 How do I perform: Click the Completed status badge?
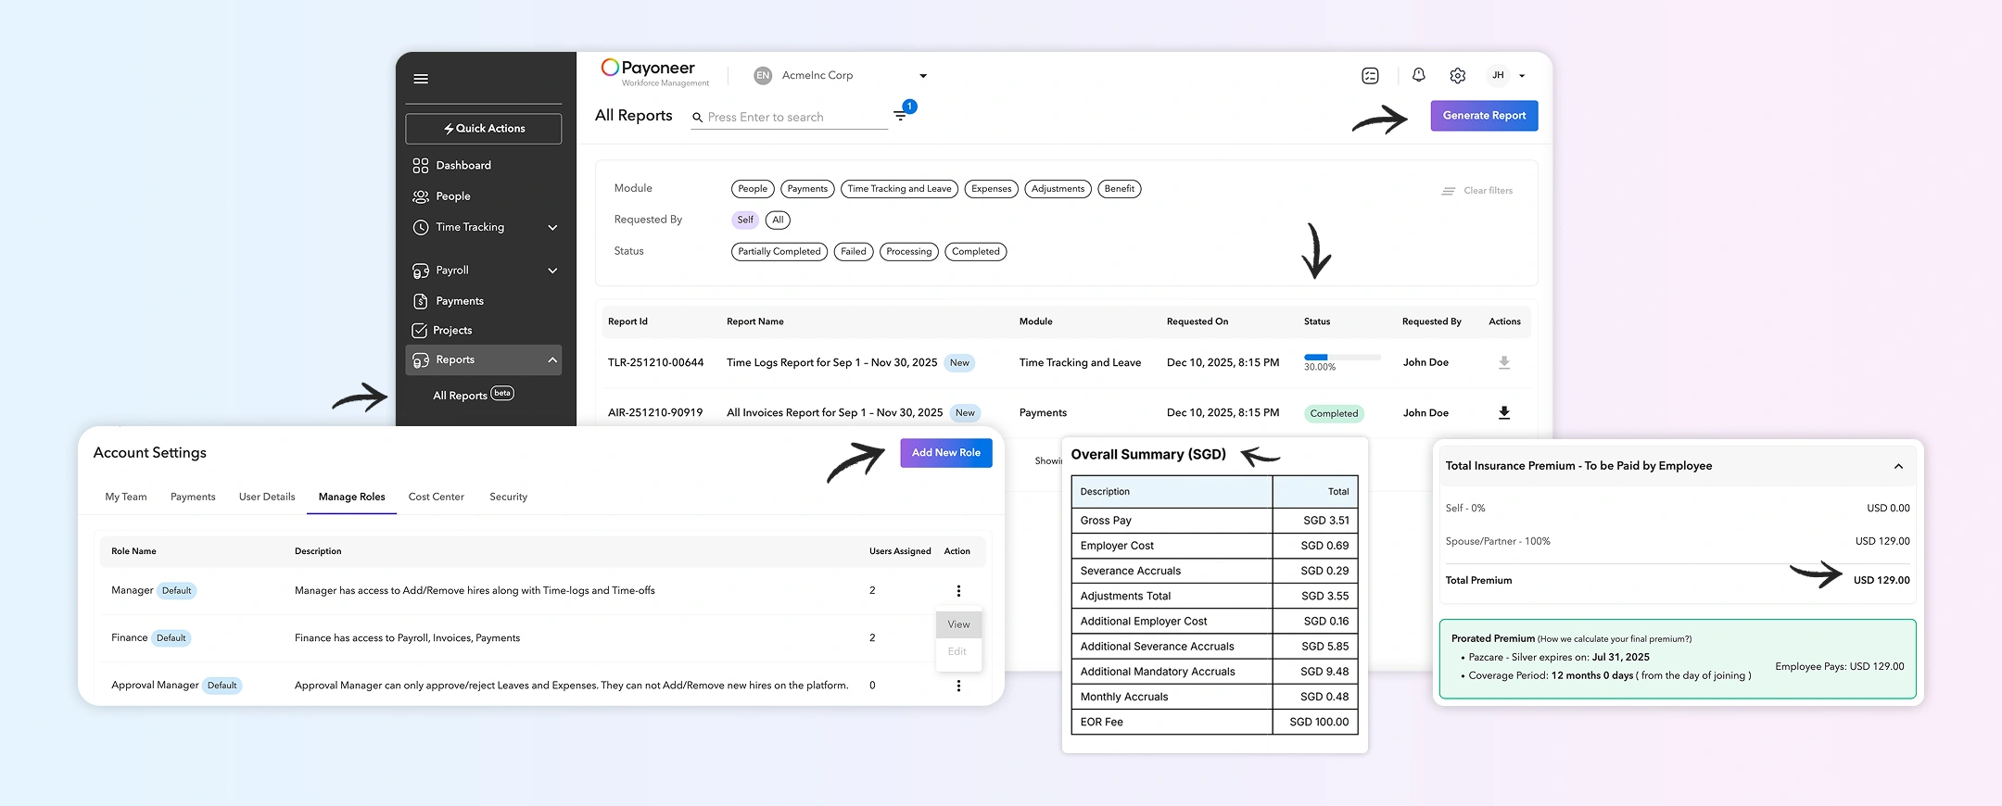(1334, 414)
